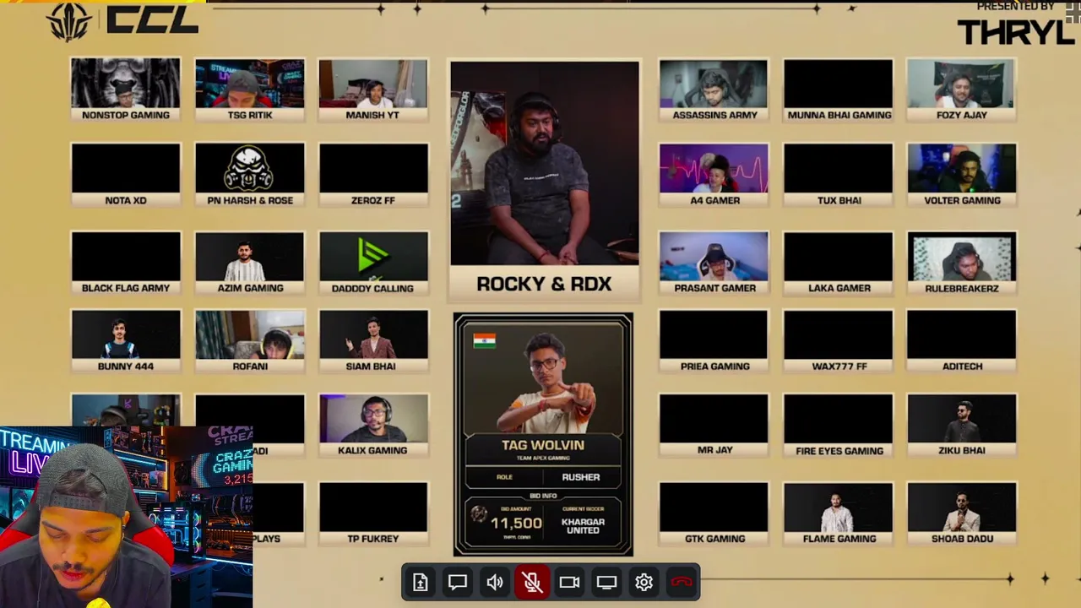1081x608 pixels.
Task: Select the Rofani video tile
Action: click(250, 341)
